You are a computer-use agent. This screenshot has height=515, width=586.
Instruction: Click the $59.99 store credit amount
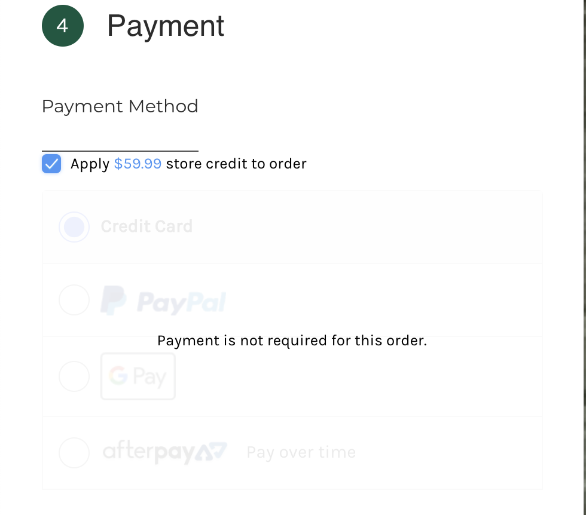[138, 164]
